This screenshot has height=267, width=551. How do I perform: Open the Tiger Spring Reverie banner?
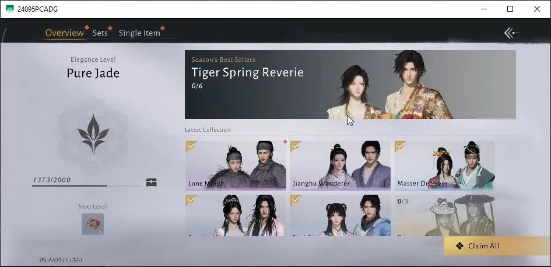pyautogui.click(x=350, y=85)
